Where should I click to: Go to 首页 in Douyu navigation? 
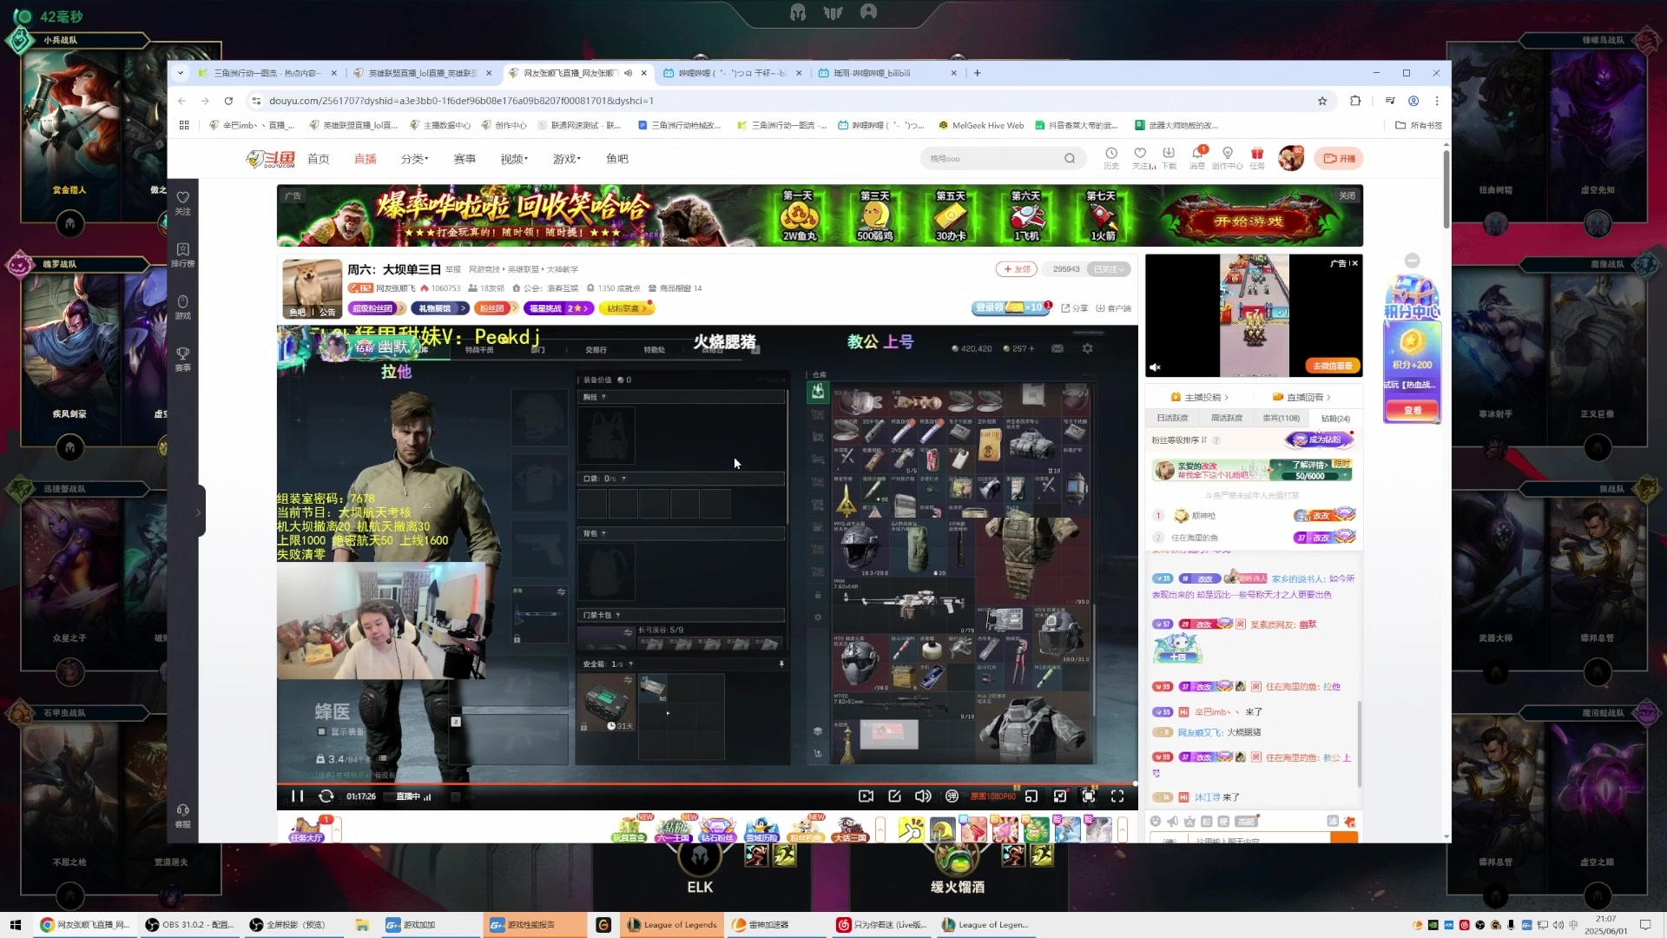click(x=319, y=159)
